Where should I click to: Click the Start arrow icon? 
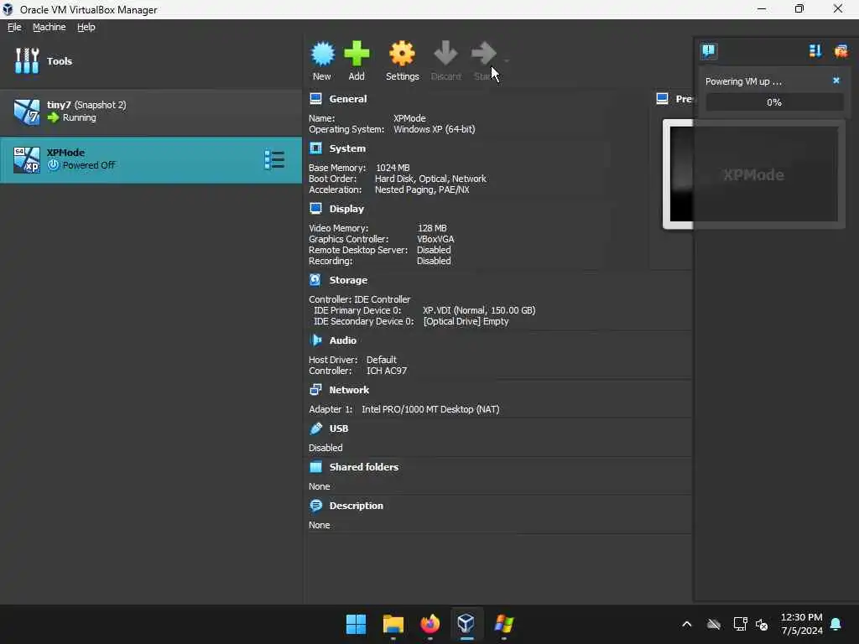484,54
